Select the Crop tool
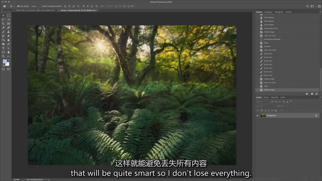 pos(3,24)
